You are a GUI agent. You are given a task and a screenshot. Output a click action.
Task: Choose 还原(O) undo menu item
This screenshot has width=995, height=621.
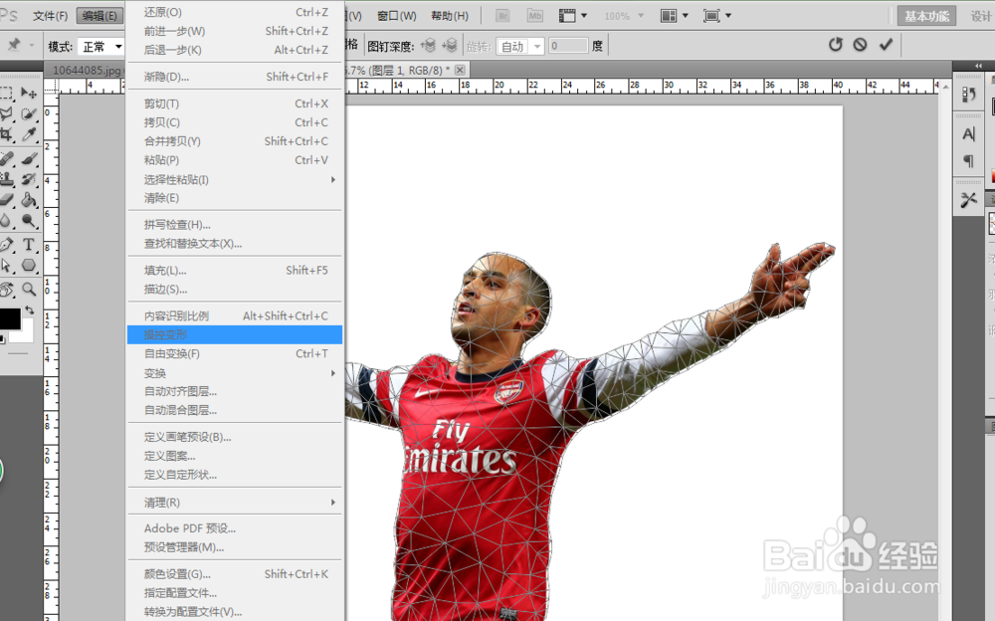tap(235, 12)
